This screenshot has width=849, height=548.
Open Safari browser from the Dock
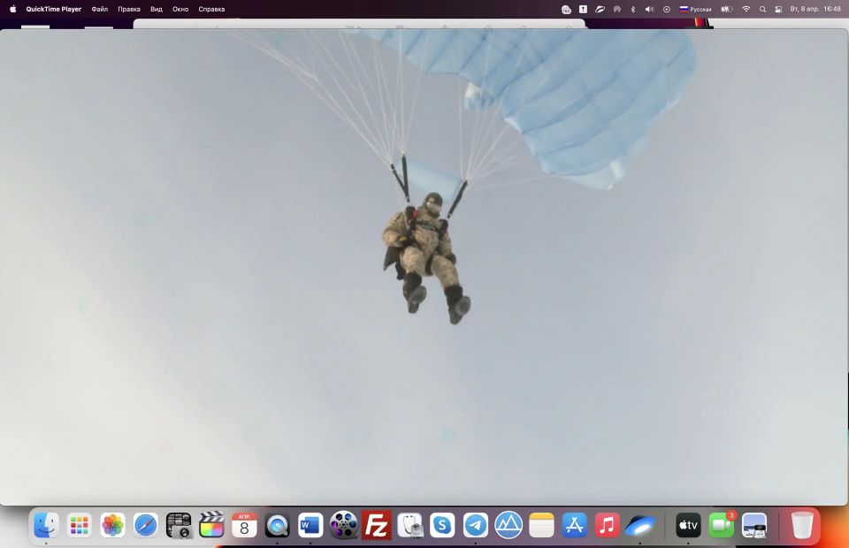point(146,525)
